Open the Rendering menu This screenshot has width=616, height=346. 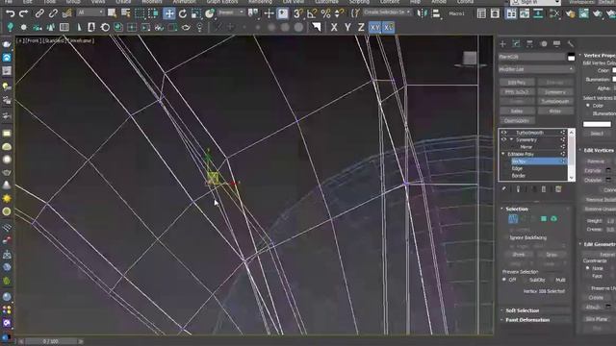click(x=260, y=2)
